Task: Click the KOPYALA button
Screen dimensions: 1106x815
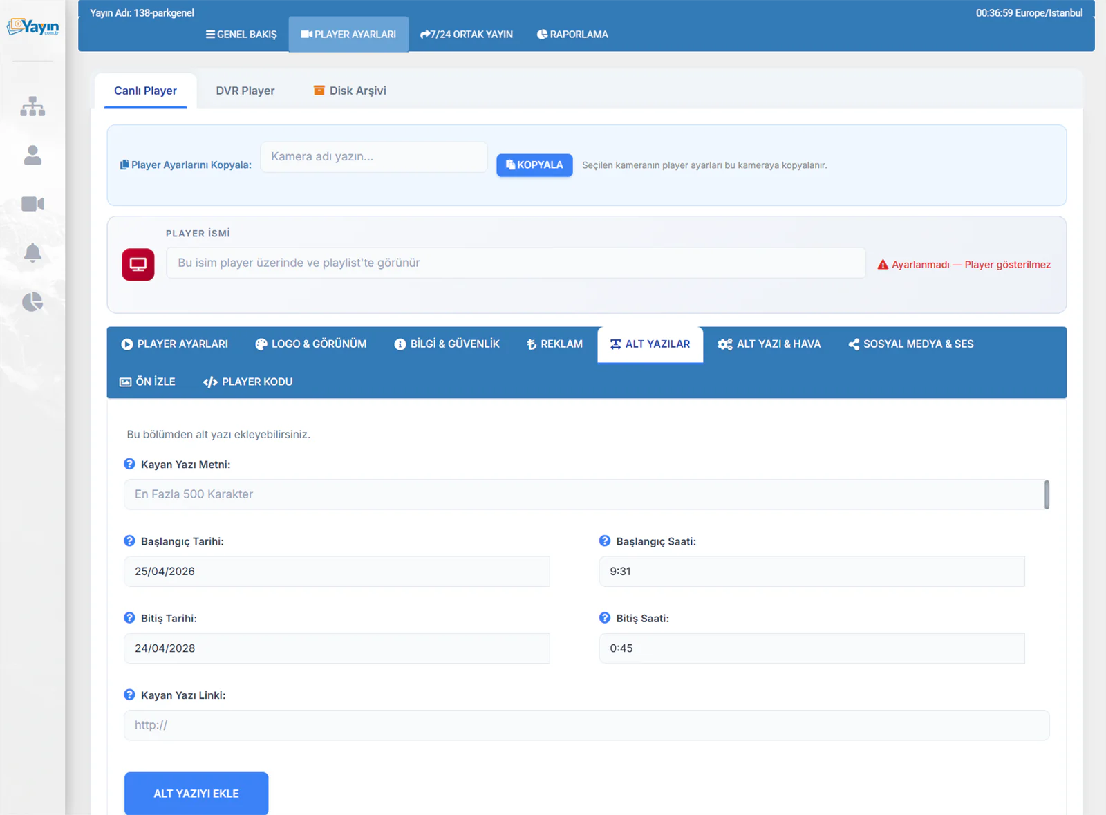Action: [x=534, y=165]
